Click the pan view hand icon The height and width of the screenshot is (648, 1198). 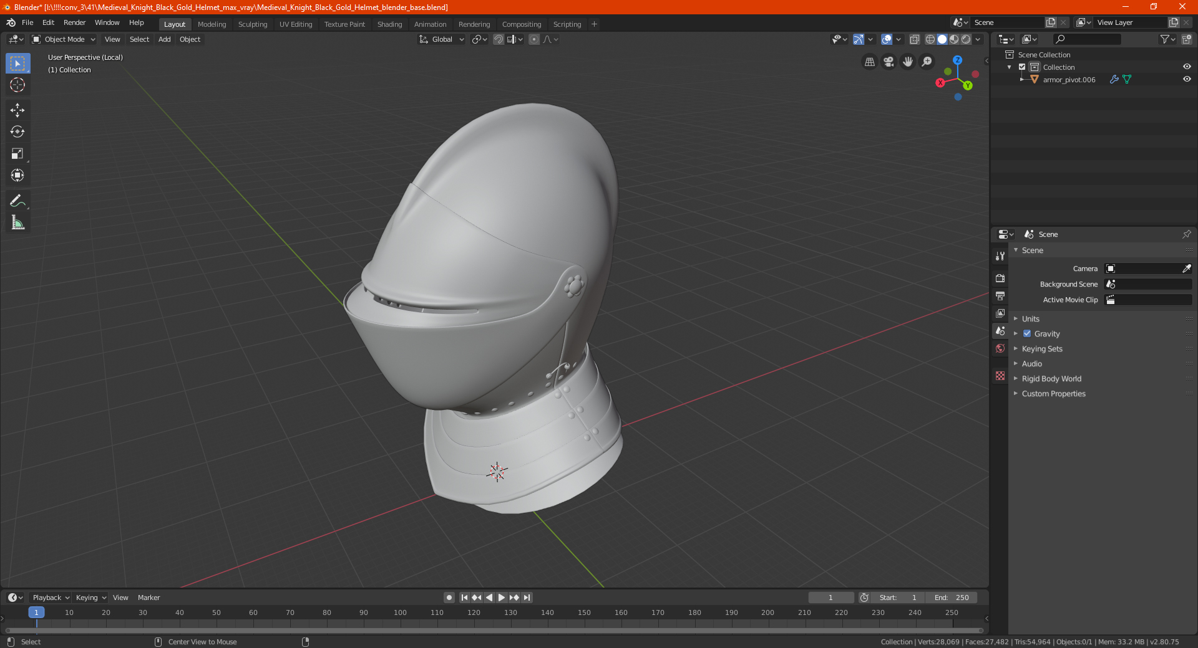908,62
